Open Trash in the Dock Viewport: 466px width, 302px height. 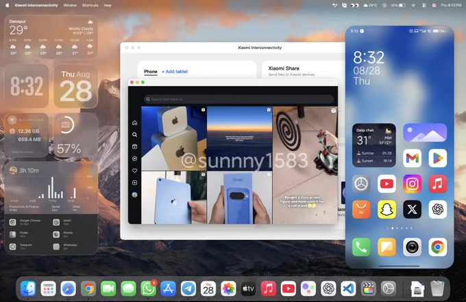point(437,288)
